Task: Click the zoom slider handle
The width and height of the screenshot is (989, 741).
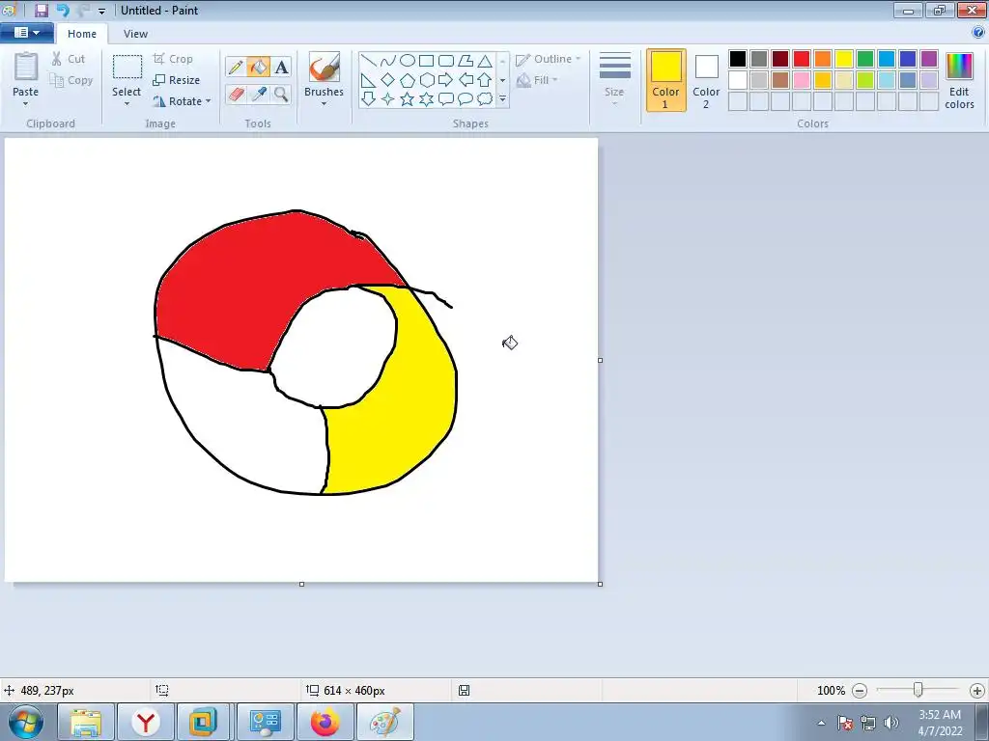Action: pyautogui.click(x=918, y=691)
